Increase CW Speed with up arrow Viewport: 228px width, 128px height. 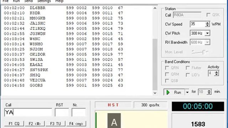(x=207, y=23)
